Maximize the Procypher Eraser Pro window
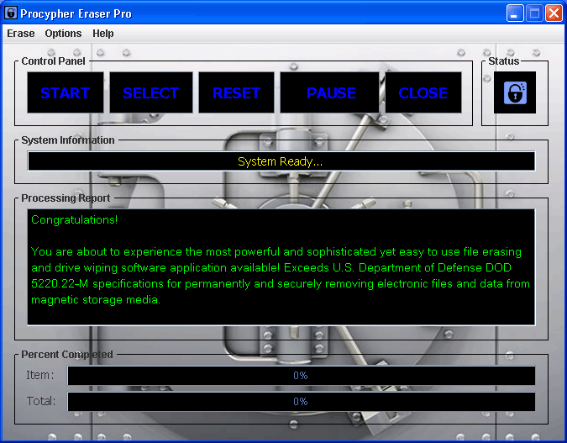This screenshot has width=567, height=443. 534,13
